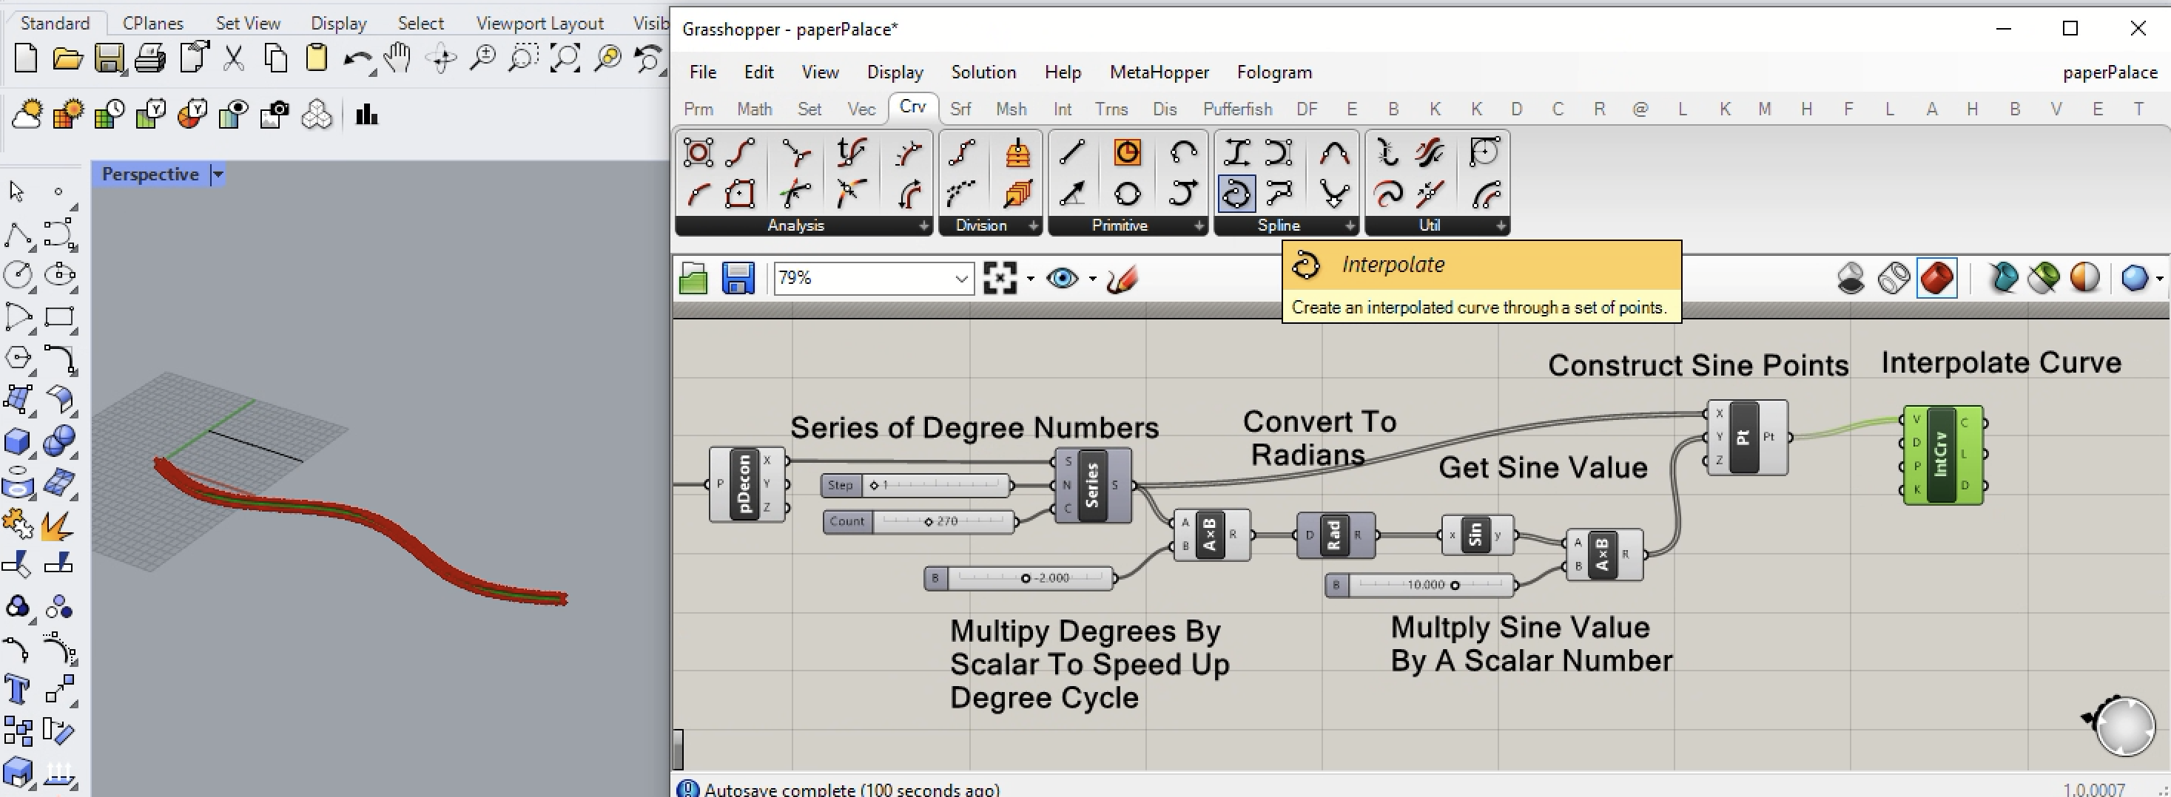Open Rhino Viewport Layout toolbar tab

(539, 24)
